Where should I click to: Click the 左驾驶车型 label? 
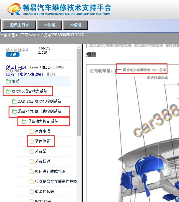(101, 71)
